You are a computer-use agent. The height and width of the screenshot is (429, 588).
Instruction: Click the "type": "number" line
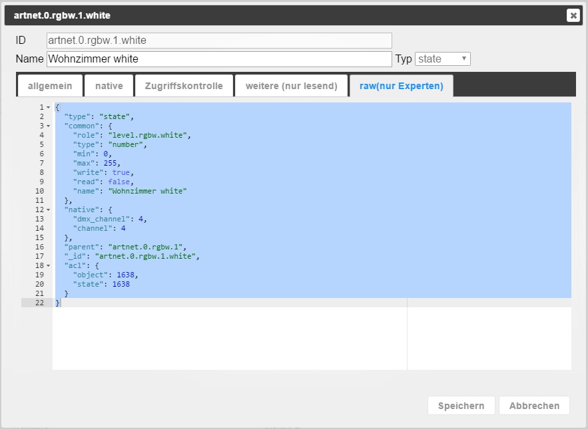click(110, 144)
